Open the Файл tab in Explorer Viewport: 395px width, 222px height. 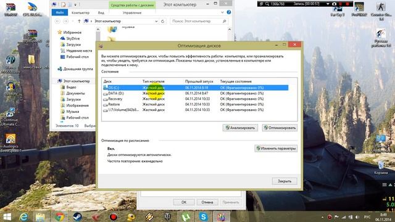(60, 12)
